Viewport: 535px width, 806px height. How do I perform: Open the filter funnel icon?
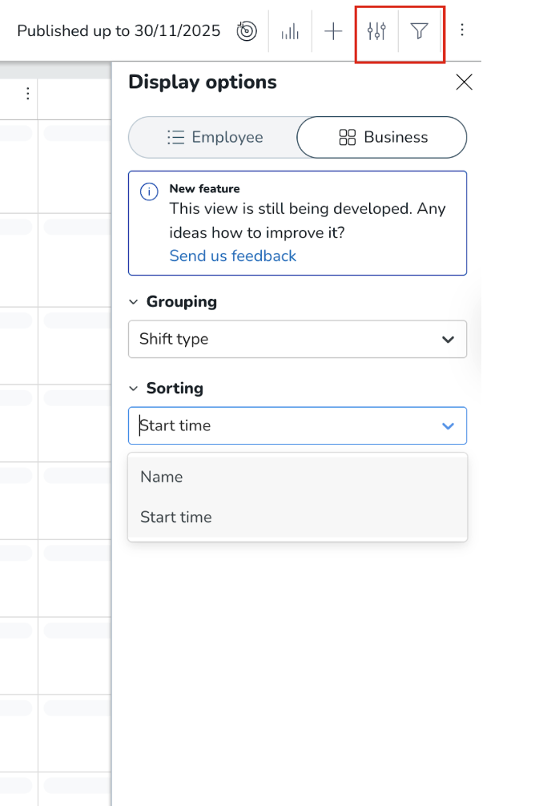click(419, 31)
